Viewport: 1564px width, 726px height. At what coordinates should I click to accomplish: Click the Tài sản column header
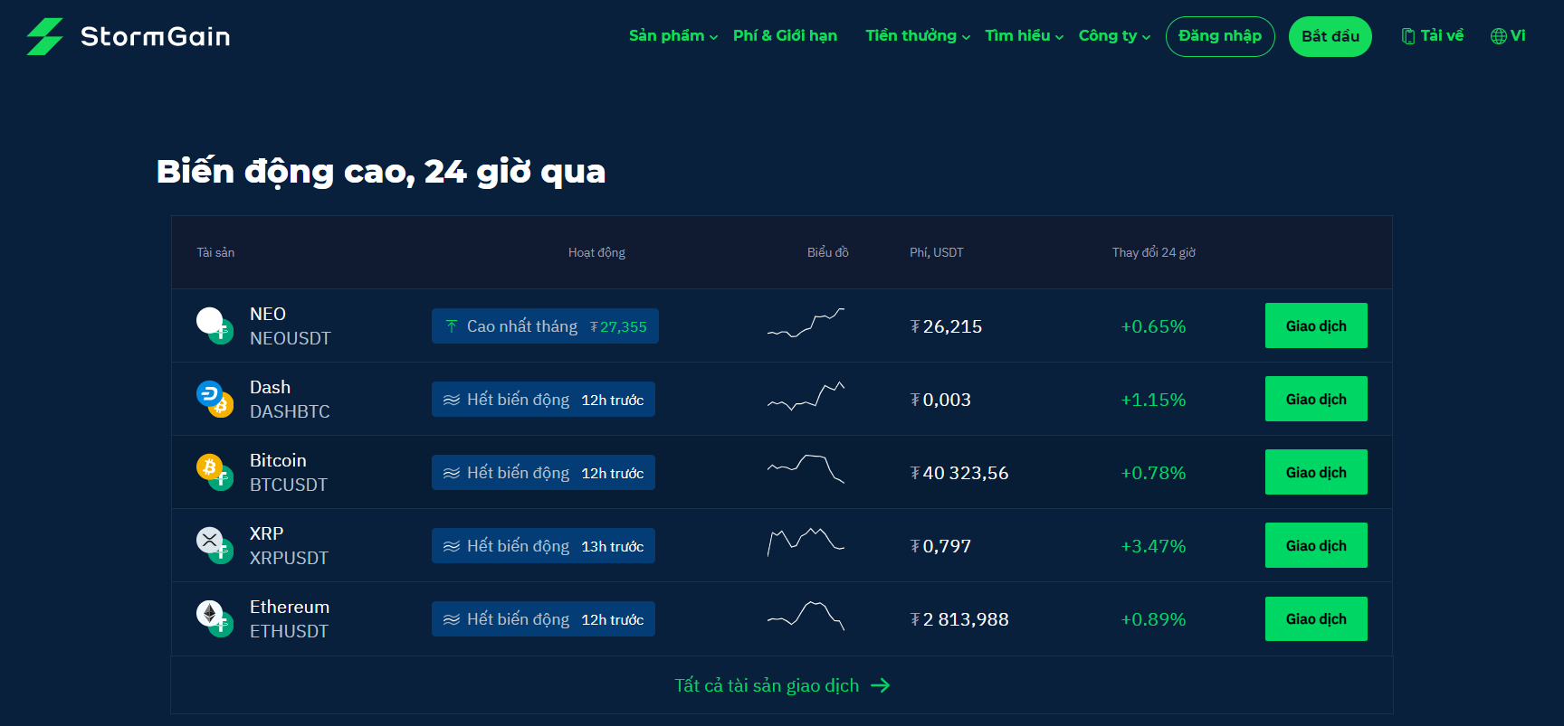point(215,252)
